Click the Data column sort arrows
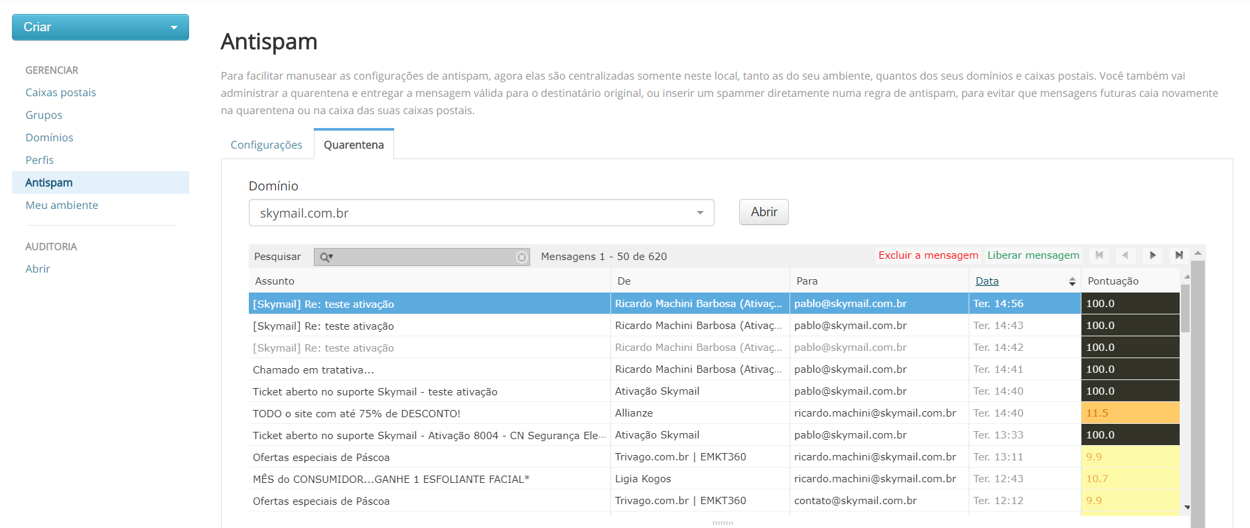Screen dimensions: 1250x528 [1072, 282]
